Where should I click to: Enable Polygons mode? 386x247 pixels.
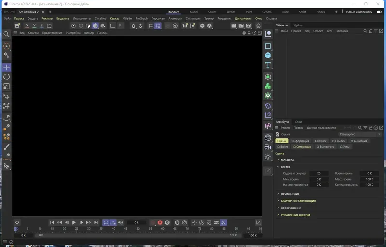[x=88, y=26]
